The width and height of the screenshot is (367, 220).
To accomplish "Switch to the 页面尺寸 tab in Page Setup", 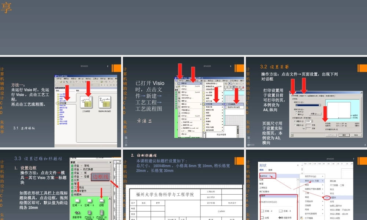I will click(x=303, y=96).
